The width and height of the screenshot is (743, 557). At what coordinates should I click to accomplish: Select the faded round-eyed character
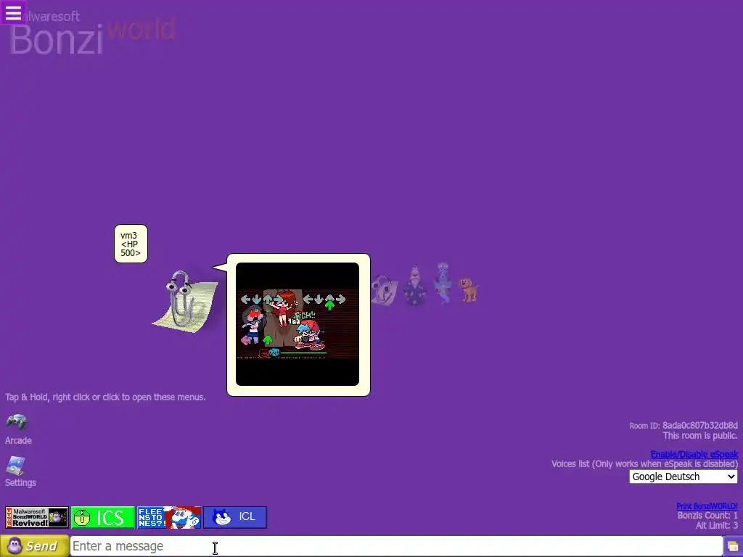click(385, 290)
